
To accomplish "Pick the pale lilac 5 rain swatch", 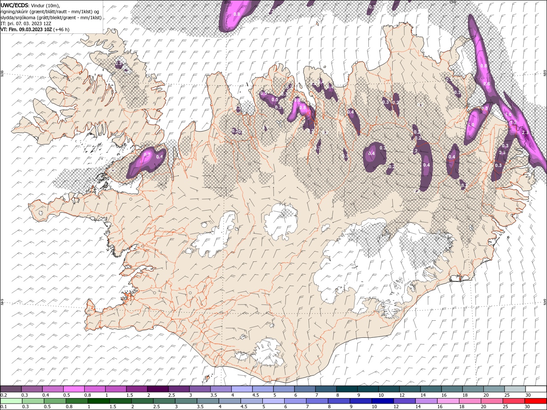I will 273,401.
